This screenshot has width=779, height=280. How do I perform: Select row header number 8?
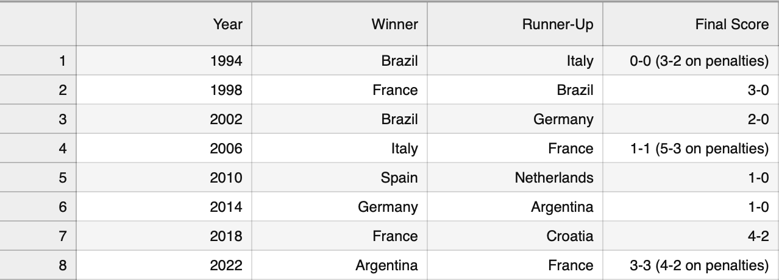coord(38,265)
